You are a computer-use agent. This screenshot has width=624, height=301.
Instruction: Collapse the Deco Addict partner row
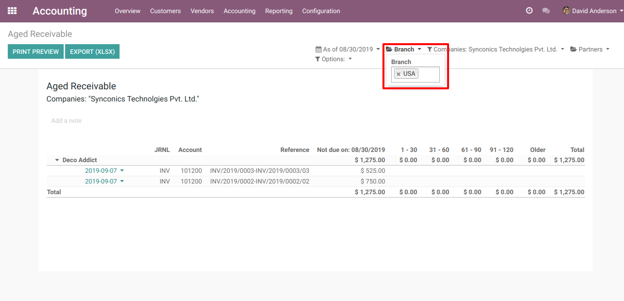click(x=57, y=160)
